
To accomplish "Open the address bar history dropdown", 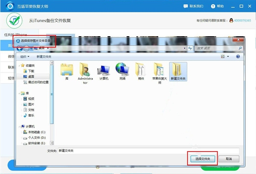I will pos(184,48).
